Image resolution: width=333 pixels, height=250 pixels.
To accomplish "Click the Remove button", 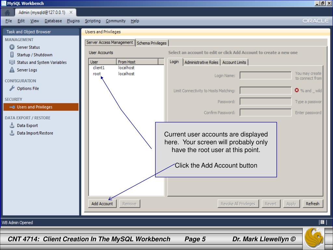I will (x=129, y=204).
